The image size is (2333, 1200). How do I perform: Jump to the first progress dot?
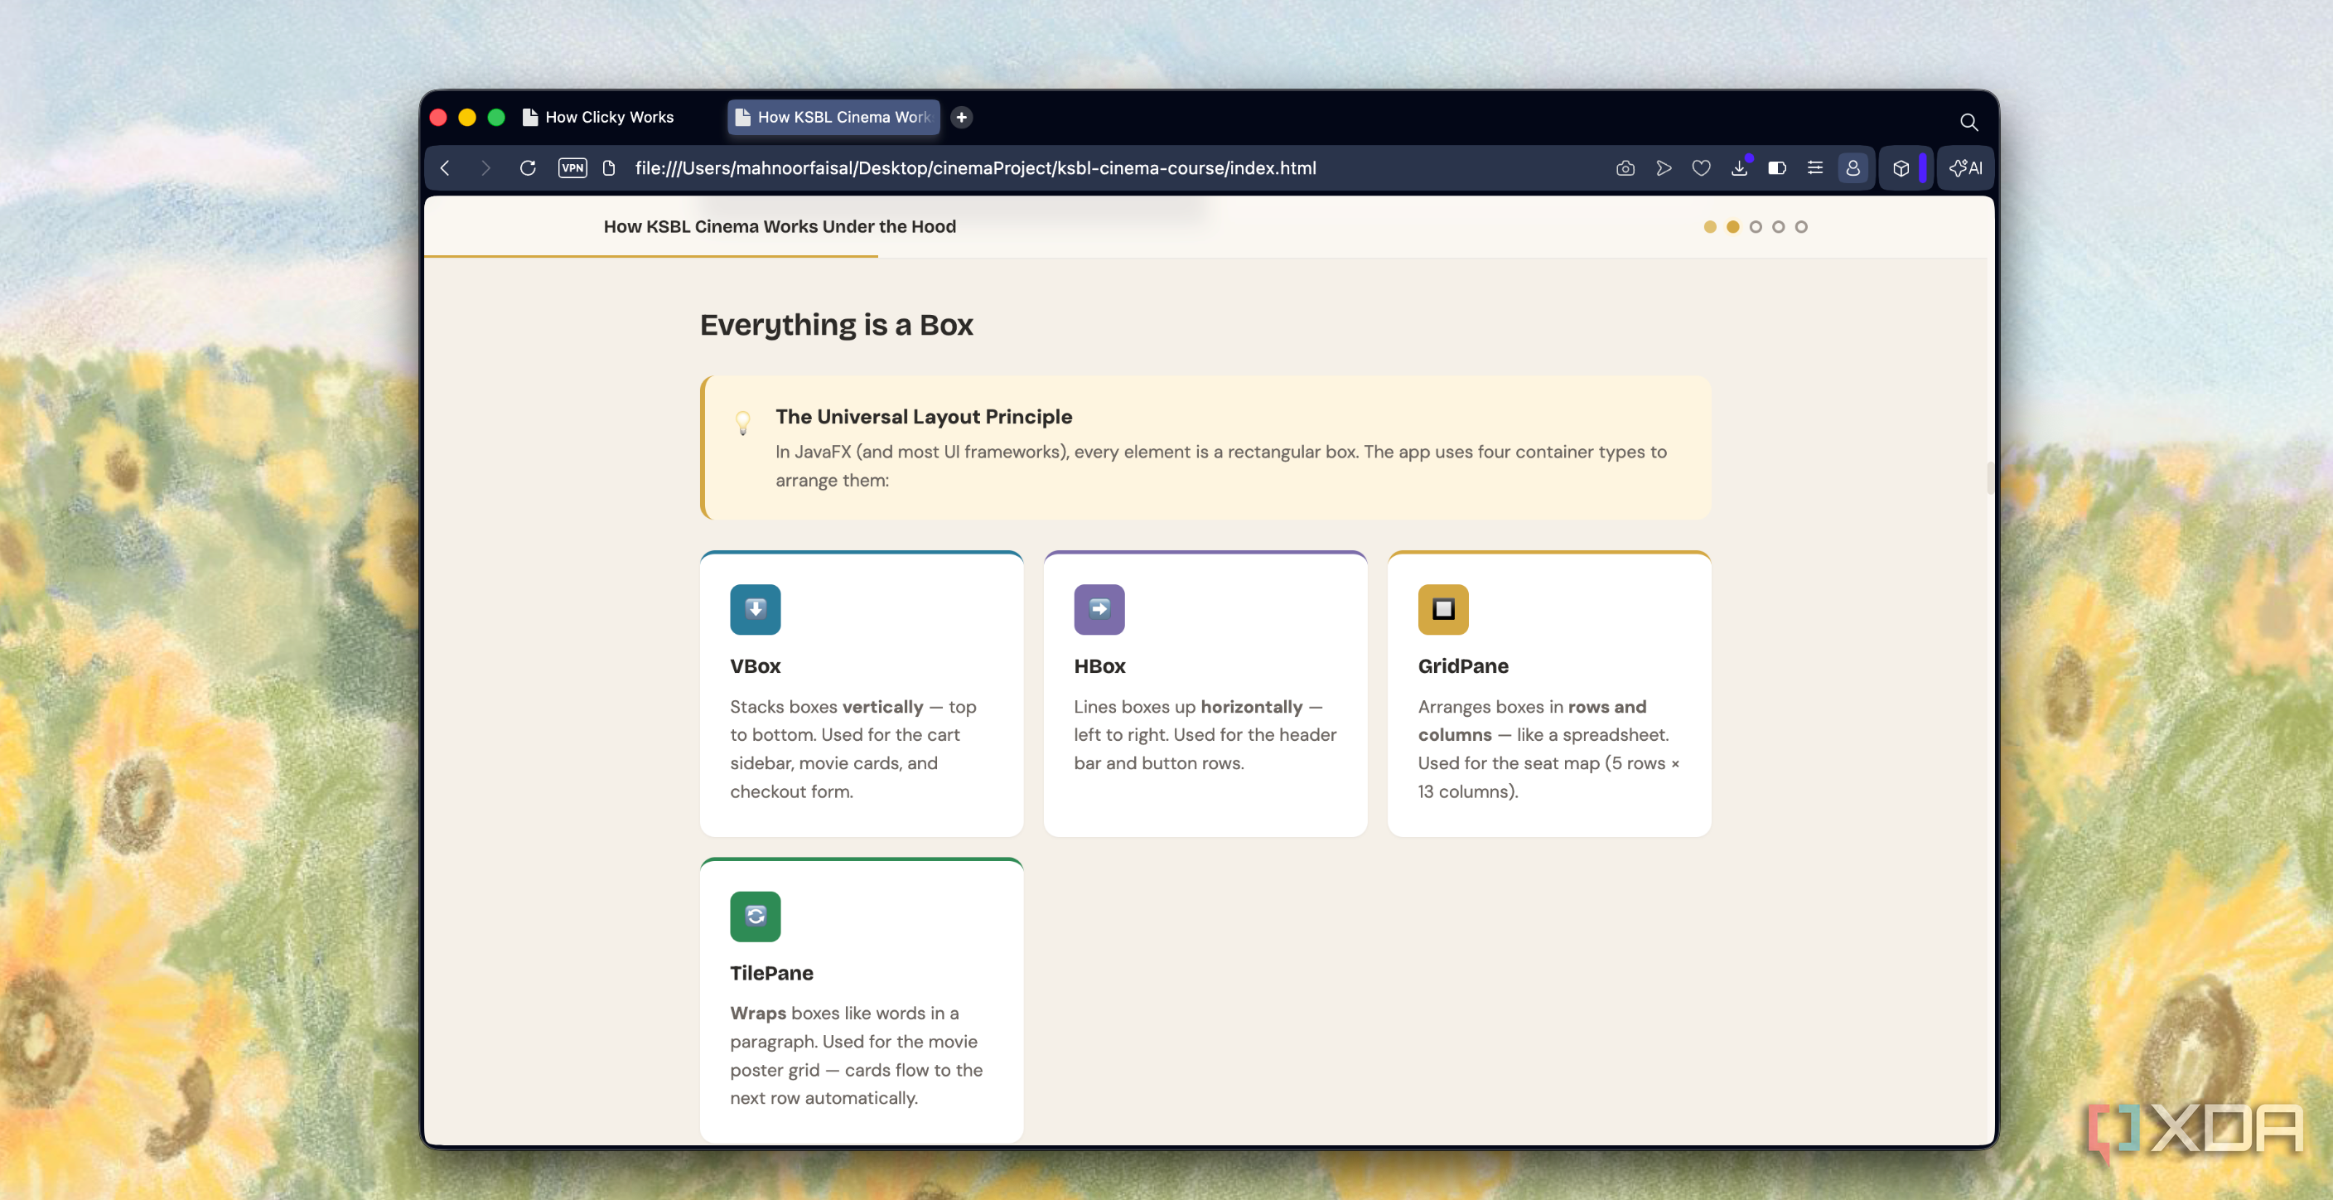tap(1710, 226)
